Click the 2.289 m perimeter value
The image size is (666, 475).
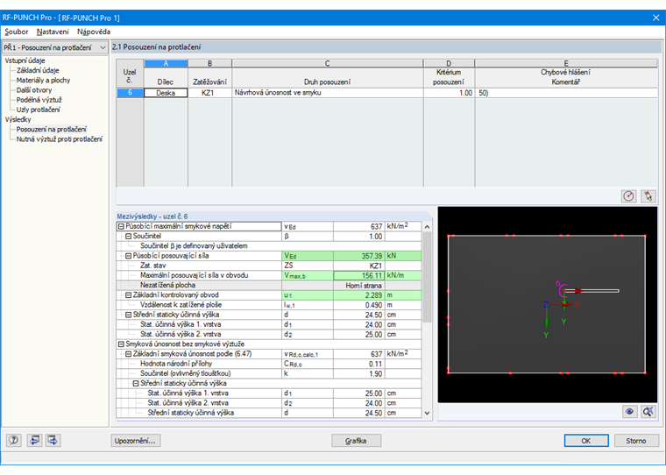359,294
